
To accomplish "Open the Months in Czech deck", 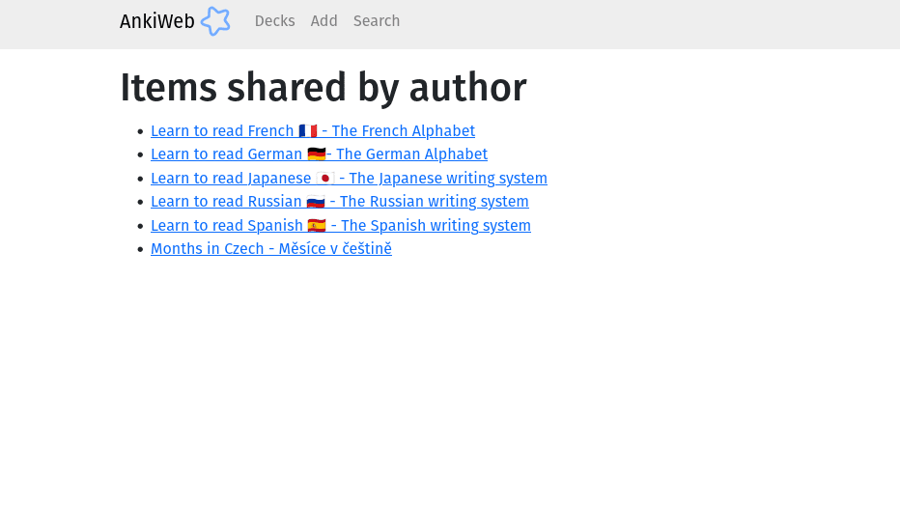I will (x=270, y=249).
